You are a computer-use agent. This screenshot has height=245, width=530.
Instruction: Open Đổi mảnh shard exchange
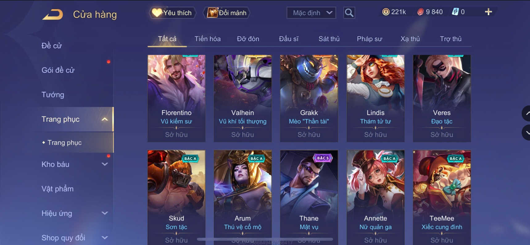tap(227, 13)
